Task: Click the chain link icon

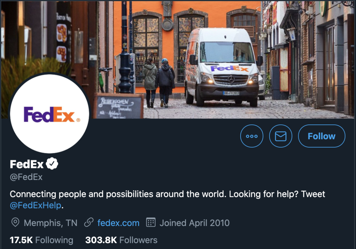Action: [x=89, y=222]
